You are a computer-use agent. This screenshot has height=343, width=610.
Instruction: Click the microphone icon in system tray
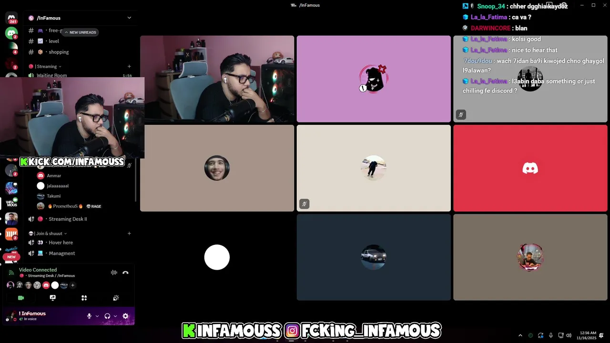[x=551, y=335]
